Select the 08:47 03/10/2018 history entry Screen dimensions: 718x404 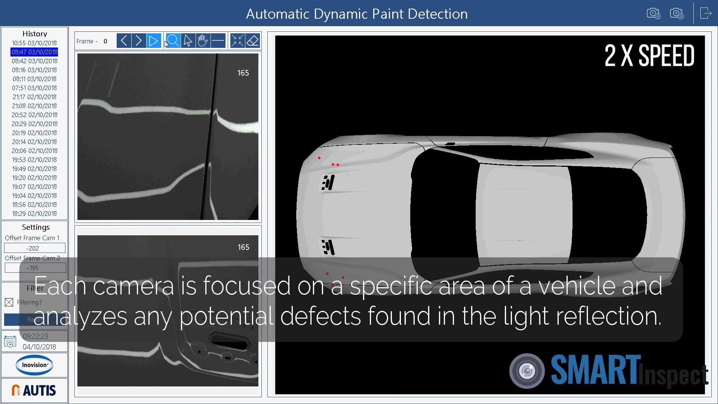coord(34,52)
